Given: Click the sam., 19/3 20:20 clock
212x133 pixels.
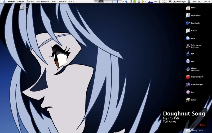Looking at the screenshot, I should [x=201, y=2].
